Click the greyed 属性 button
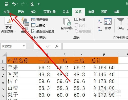The width and height of the screenshot is (128, 100). 80,25
